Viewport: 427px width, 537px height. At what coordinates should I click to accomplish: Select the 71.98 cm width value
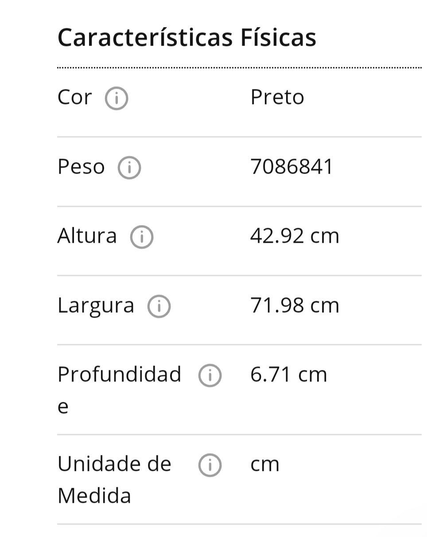point(295,305)
